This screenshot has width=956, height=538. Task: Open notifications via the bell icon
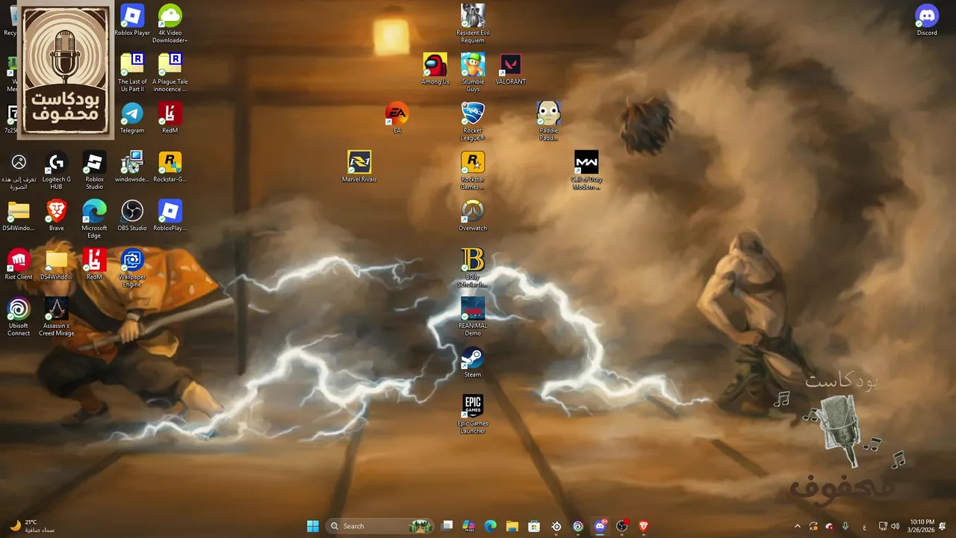[943, 526]
